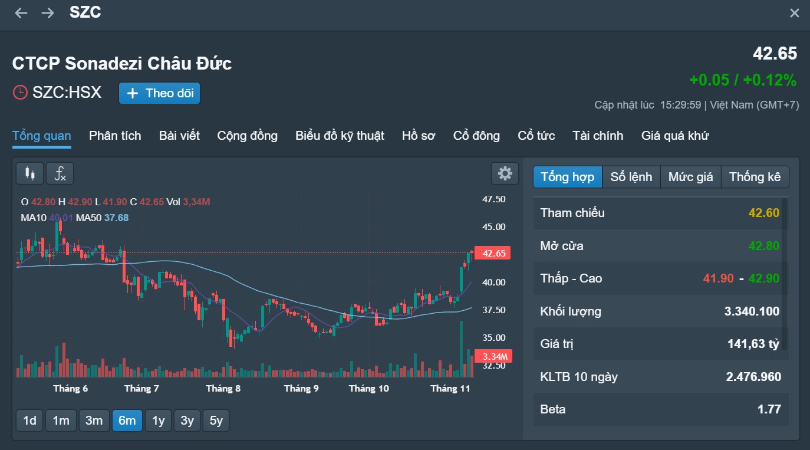Click the Tháng 11 label on time axis
The image size is (810, 450).
coord(450,388)
